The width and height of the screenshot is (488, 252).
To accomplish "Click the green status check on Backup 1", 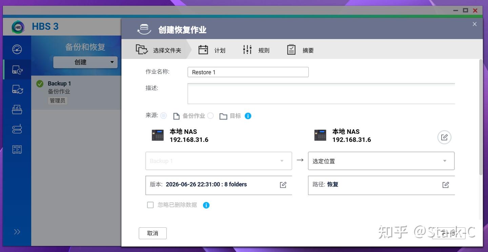I will coord(40,83).
